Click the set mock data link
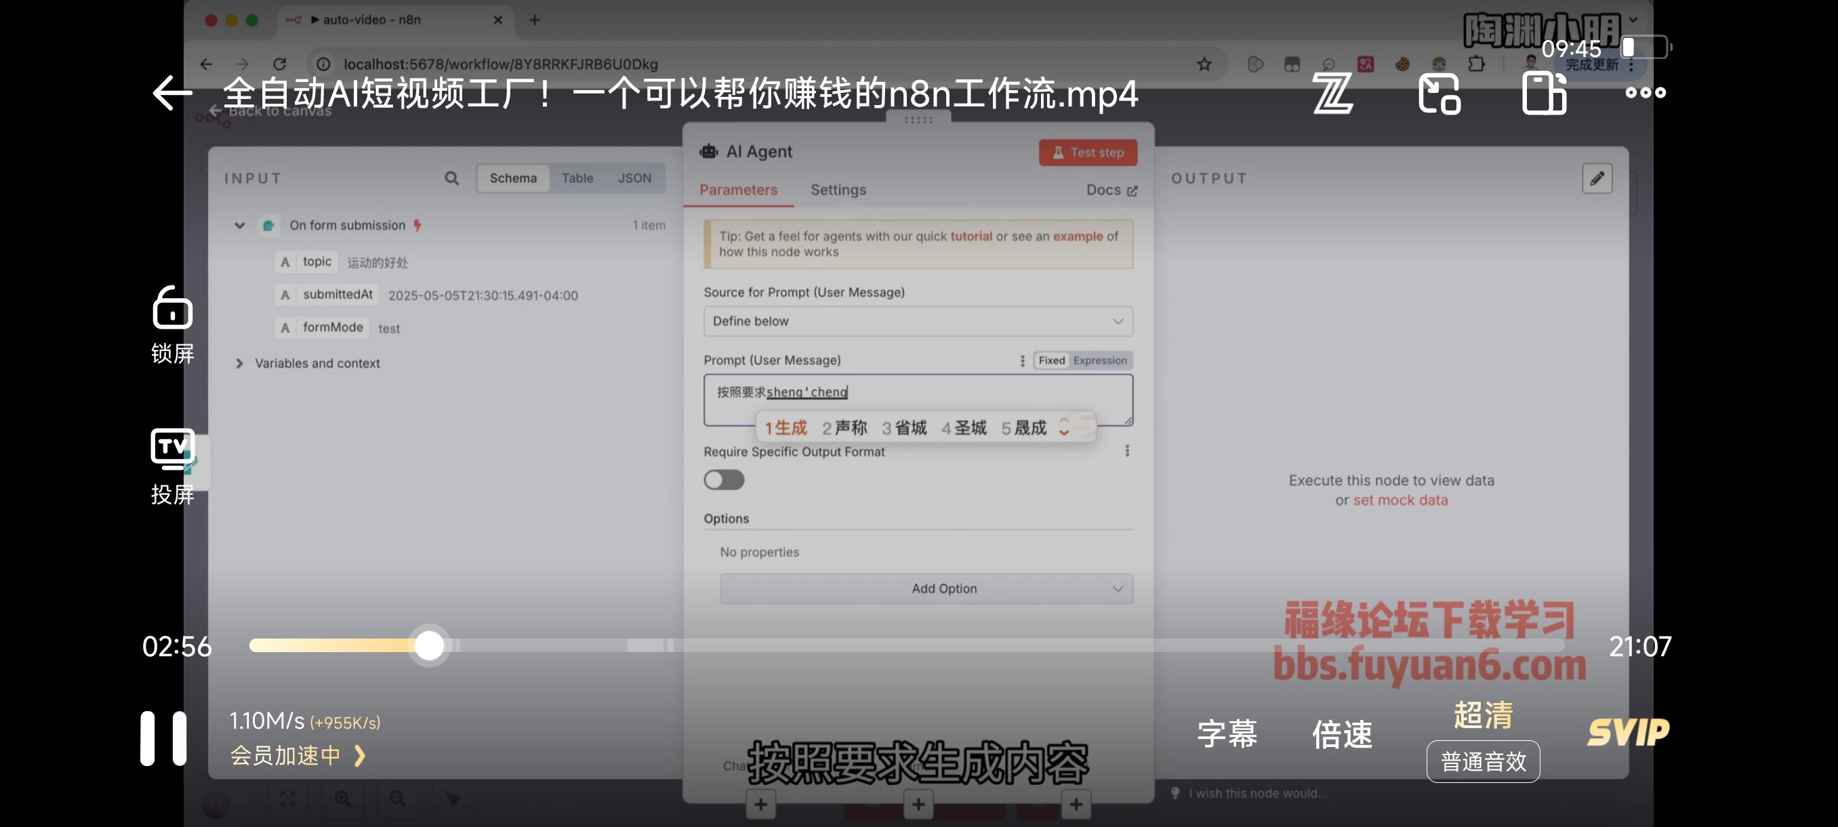Viewport: 1838px width, 827px height. coord(1400,500)
